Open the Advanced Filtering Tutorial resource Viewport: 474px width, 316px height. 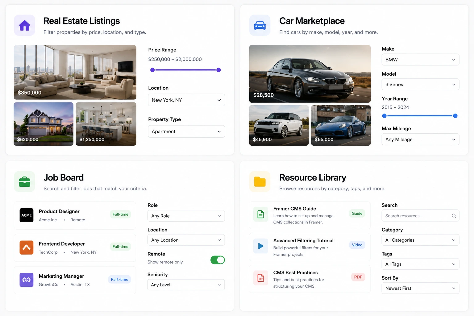310,247
